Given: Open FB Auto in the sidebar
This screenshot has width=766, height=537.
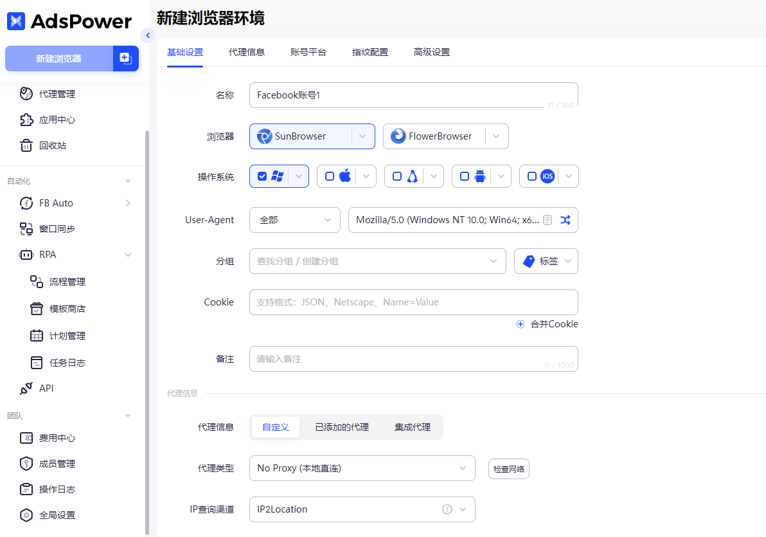Looking at the screenshot, I should (x=46, y=203).
